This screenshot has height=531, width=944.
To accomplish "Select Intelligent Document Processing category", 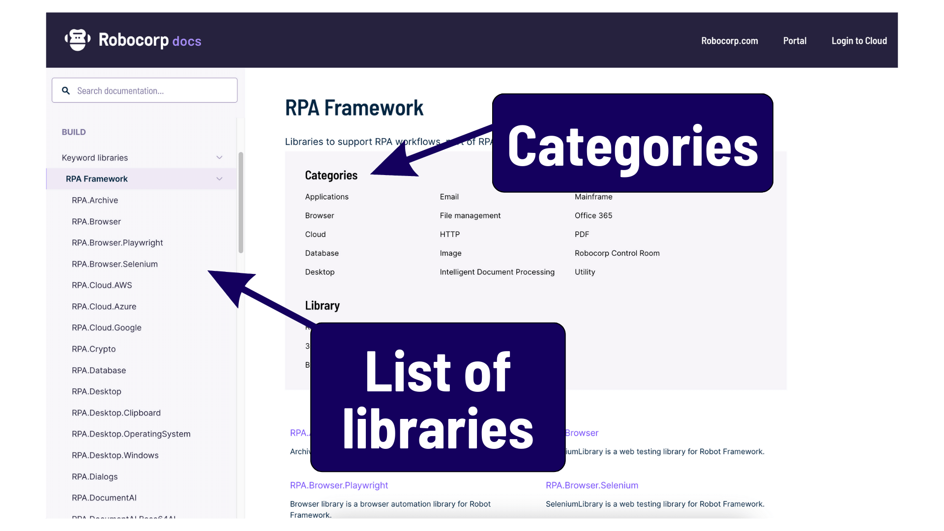I will coord(497,272).
